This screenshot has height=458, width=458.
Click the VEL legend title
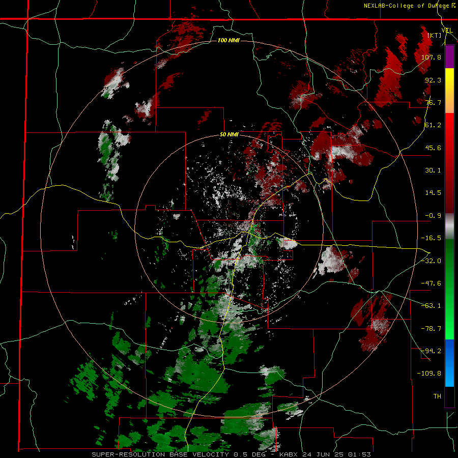point(447,30)
